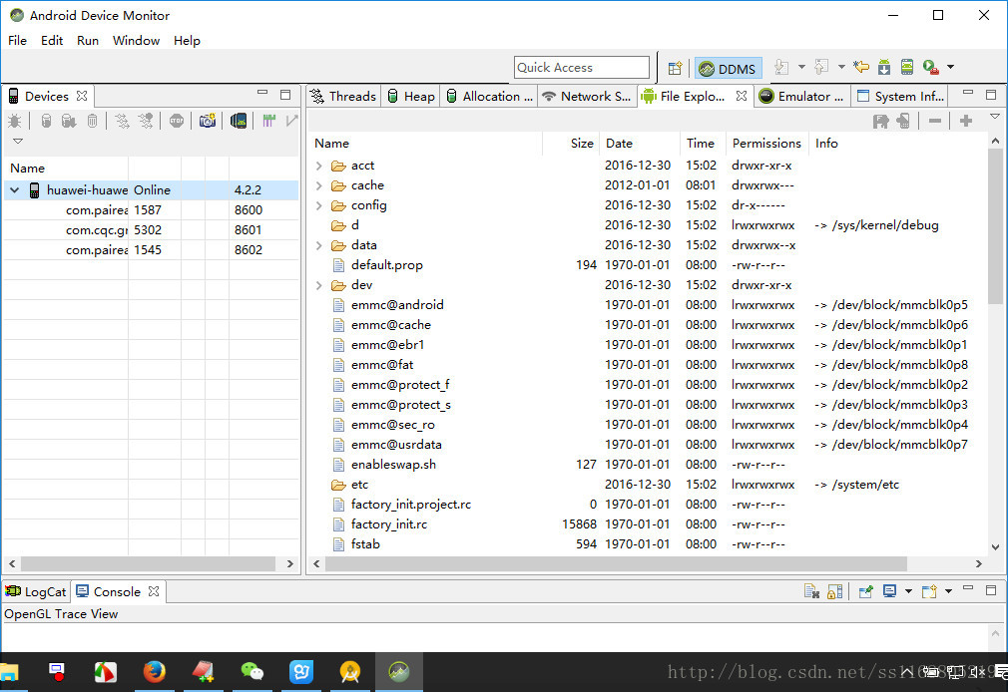The height and width of the screenshot is (692, 1008).
Task: Click the Display Selected Console icon
Action: coord(889,591)
